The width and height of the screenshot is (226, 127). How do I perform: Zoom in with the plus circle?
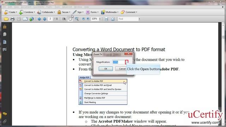(x=88, y=19)
